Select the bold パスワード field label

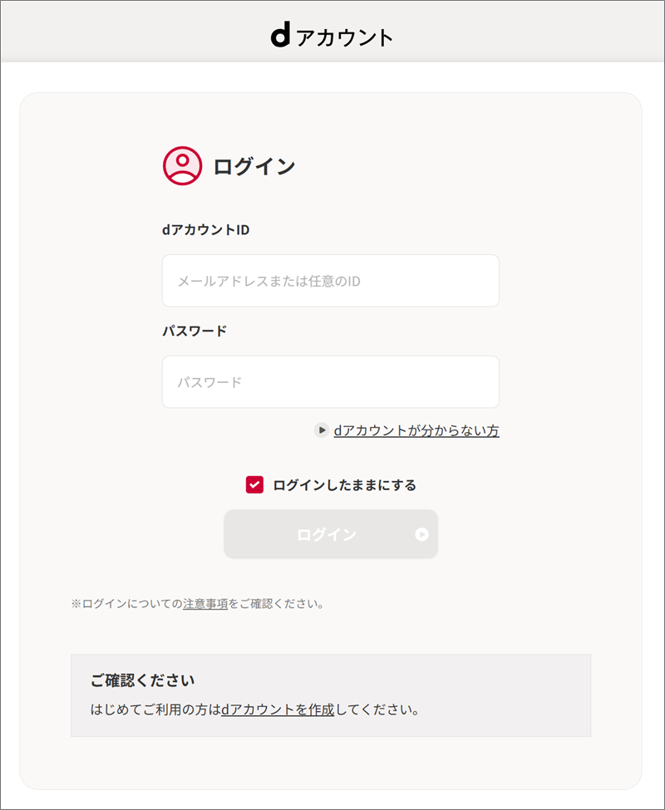tap(195, 331)
